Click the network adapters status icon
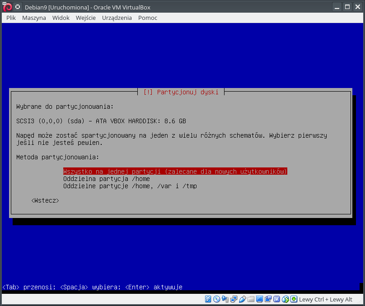 coord(234,299)
